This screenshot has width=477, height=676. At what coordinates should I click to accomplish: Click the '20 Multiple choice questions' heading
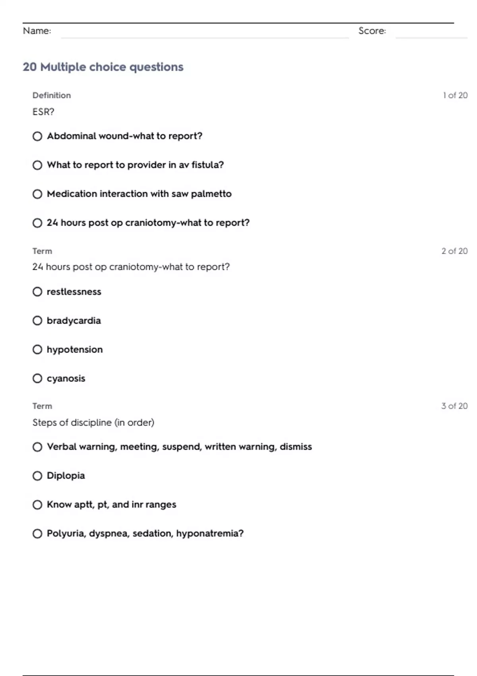click(x=103, y=67)
